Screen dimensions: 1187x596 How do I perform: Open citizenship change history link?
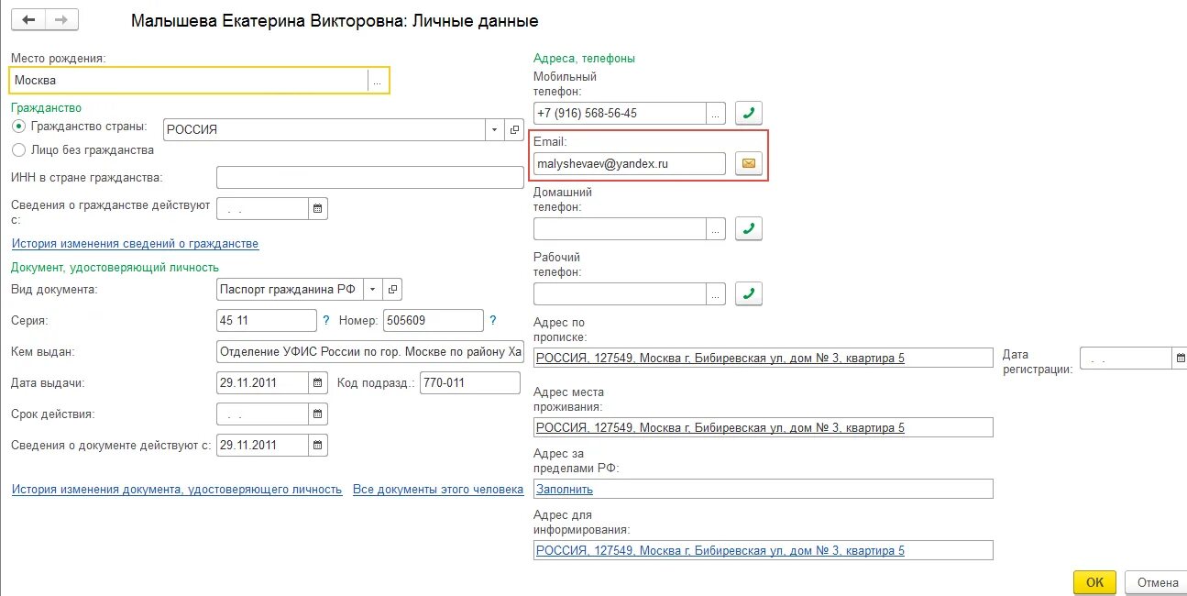pyautogui.click(x=135, y=244)
